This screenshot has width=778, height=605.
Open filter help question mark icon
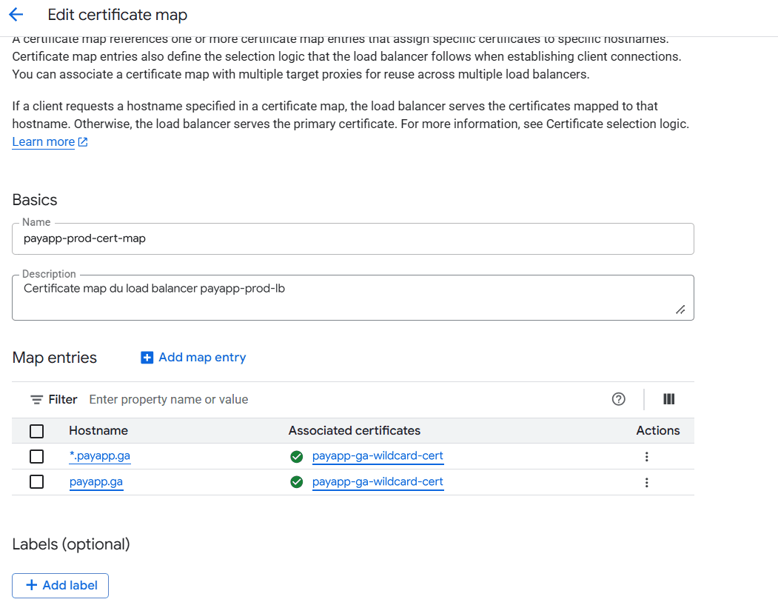(x=618, y=399)
